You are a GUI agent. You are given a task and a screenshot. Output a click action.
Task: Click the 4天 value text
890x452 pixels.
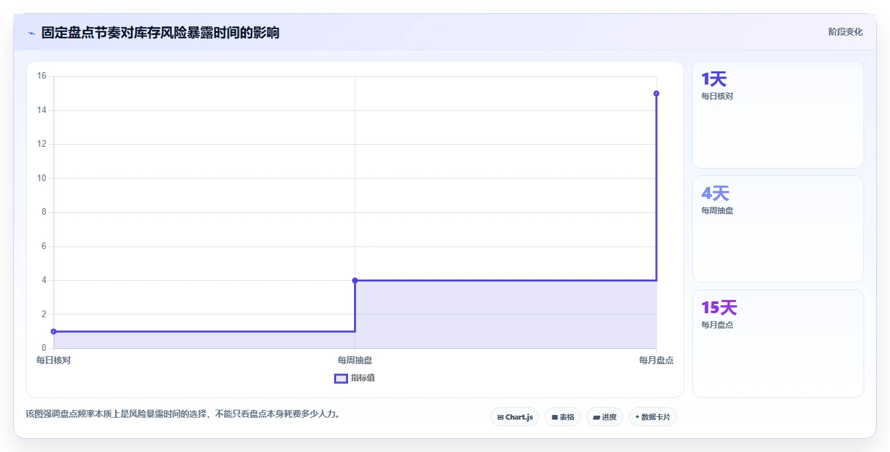click(715, 194)
